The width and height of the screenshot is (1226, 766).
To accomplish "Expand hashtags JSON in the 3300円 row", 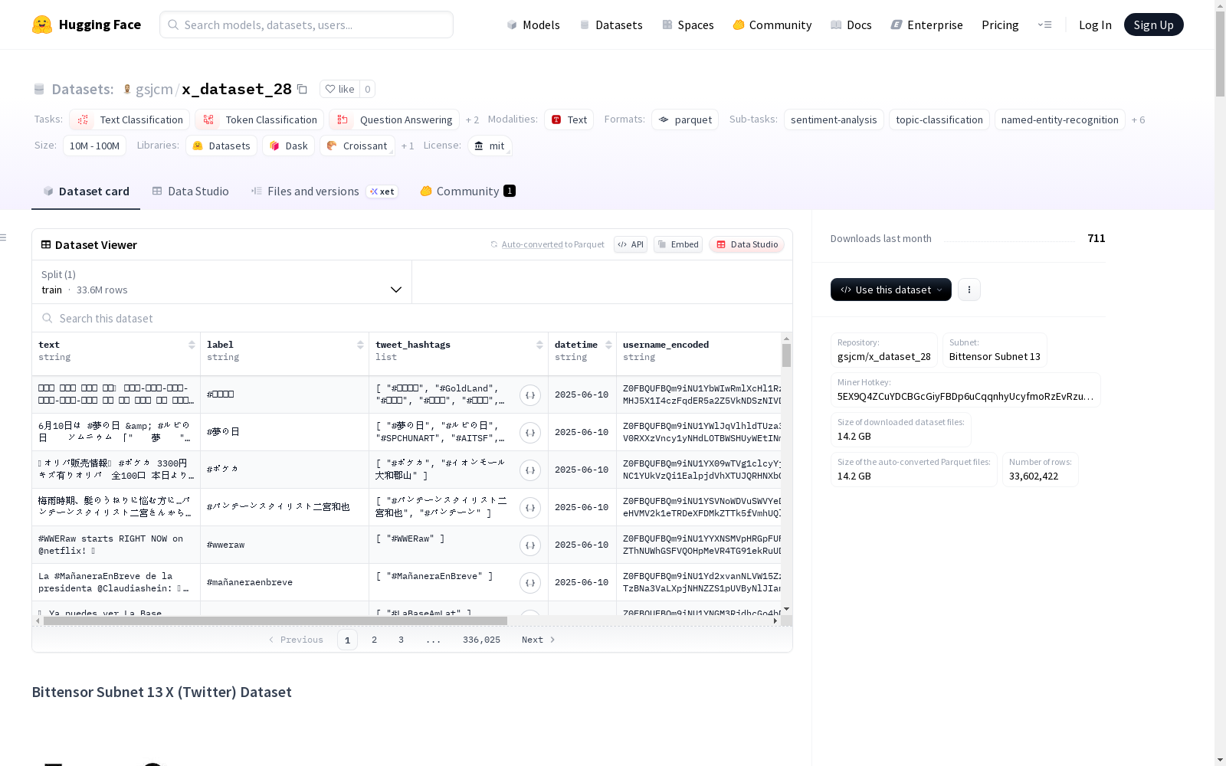I will point(530,470).
